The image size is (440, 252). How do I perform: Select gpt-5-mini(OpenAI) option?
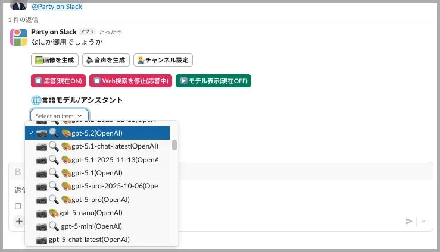tap(98, 226)
